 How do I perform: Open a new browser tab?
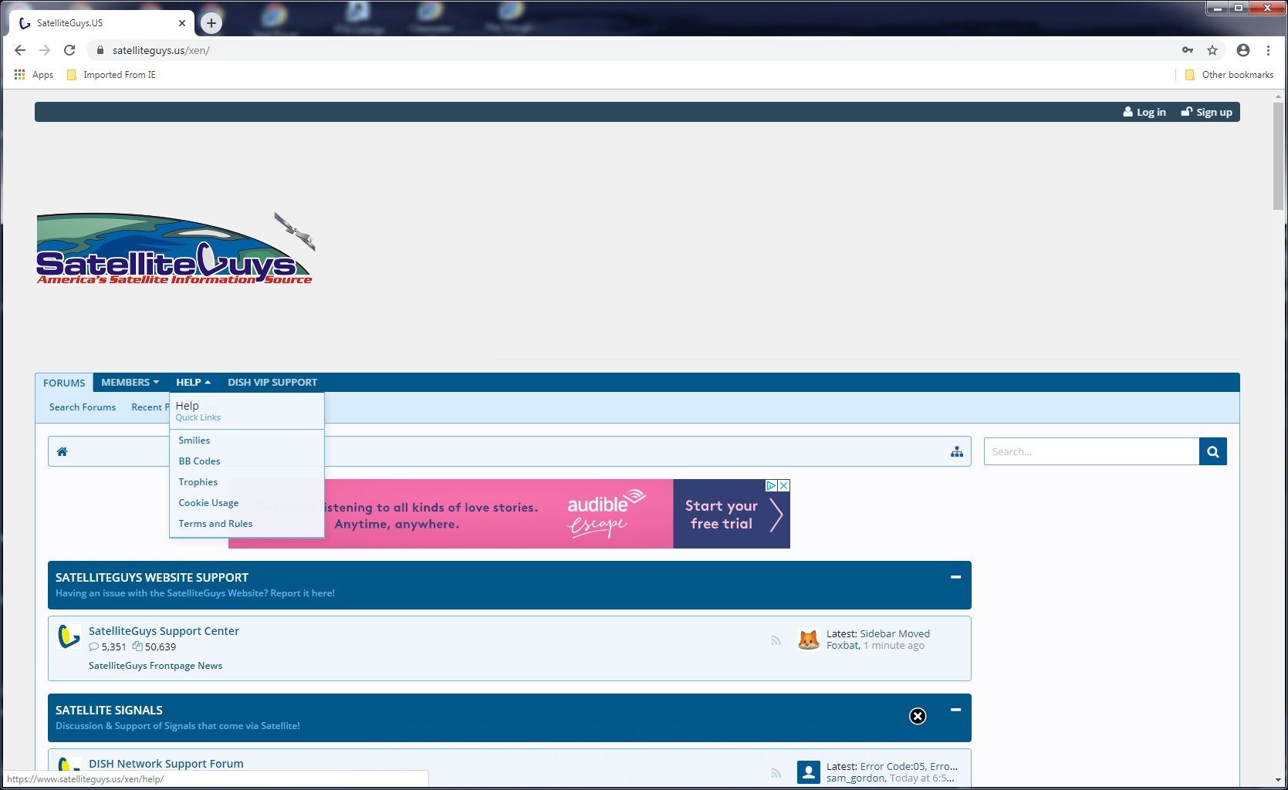[211, 23]
